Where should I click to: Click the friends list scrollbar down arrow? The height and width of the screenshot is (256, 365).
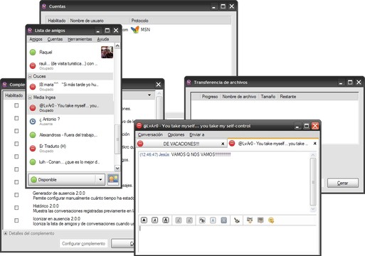click(117, 168)
